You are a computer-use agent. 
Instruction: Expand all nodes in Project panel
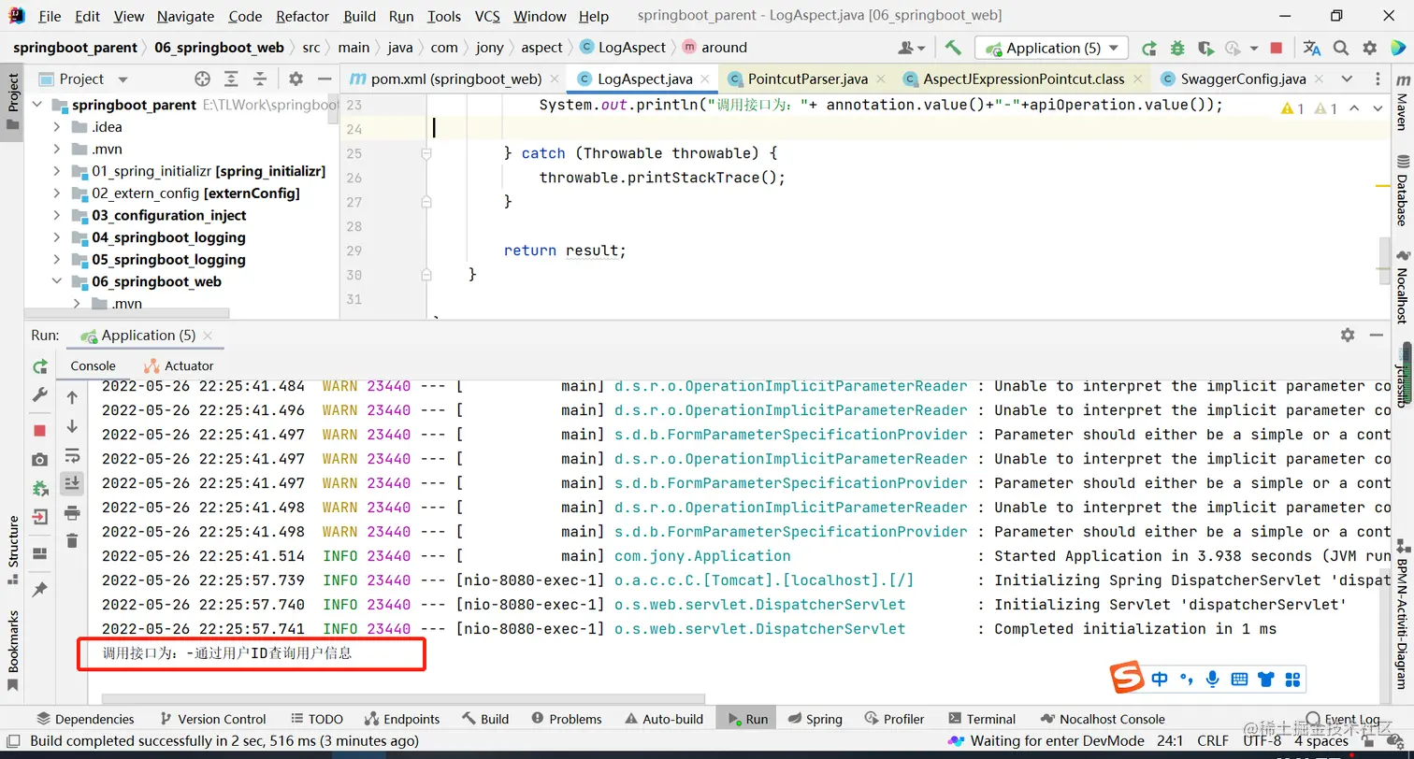coord(232,79)
